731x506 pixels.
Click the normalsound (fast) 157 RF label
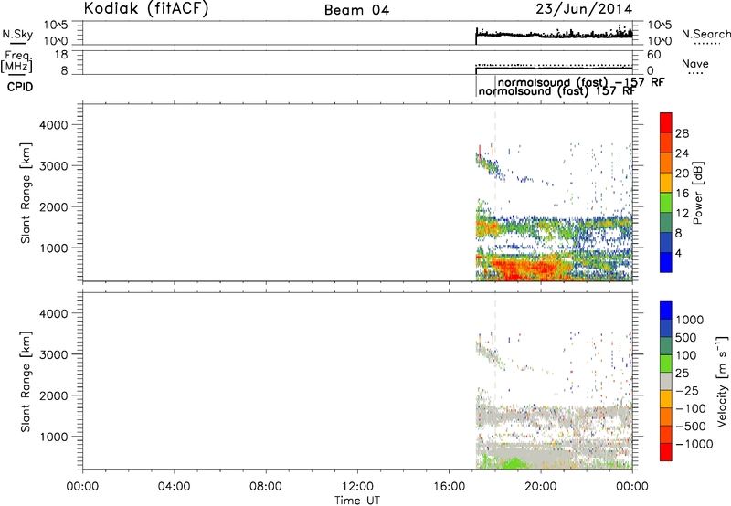coord(556,91)
